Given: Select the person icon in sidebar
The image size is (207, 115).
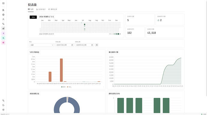Looking at the screenshot, I should (x=3, y=19).
